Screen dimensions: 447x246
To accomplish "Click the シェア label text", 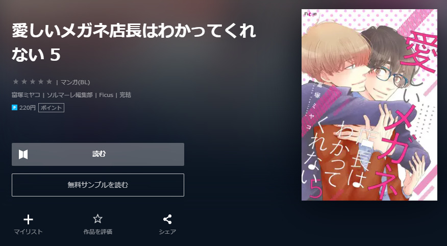I will click(x=167, y=232).
